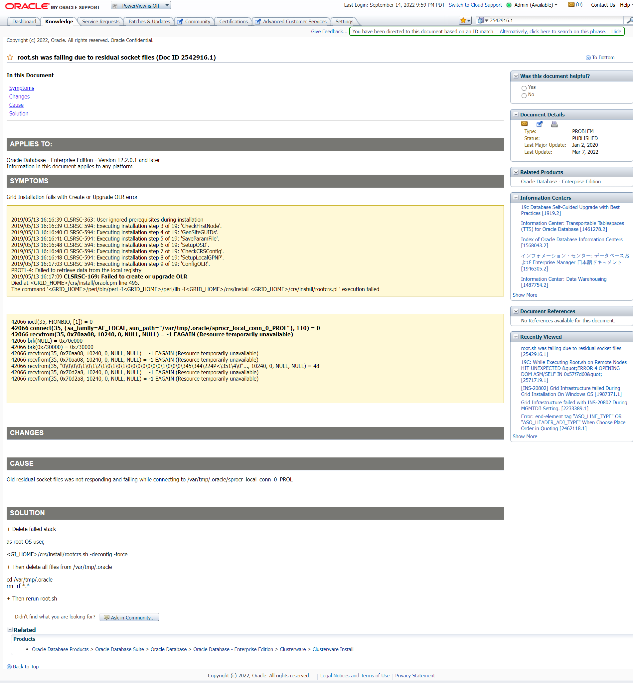
Task: Collapse Document References panel
Action: click(x=516, y=311)
